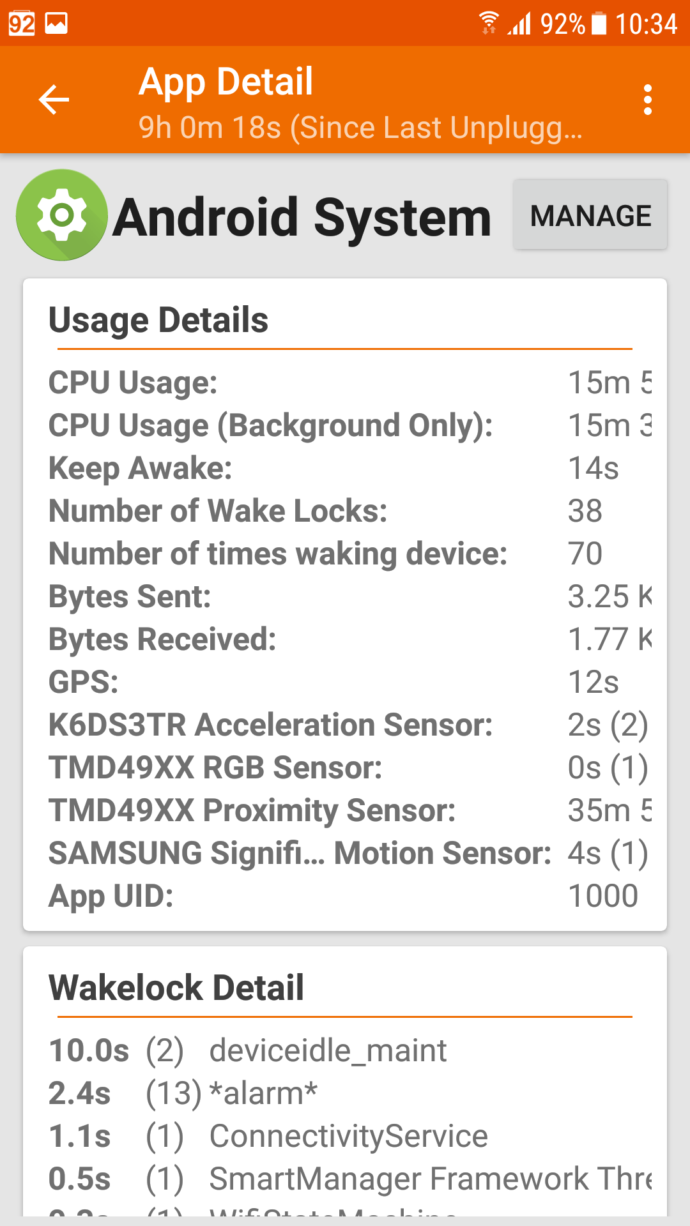
Task: Tap the Usage Details card heading
Action: click(158, 320)
